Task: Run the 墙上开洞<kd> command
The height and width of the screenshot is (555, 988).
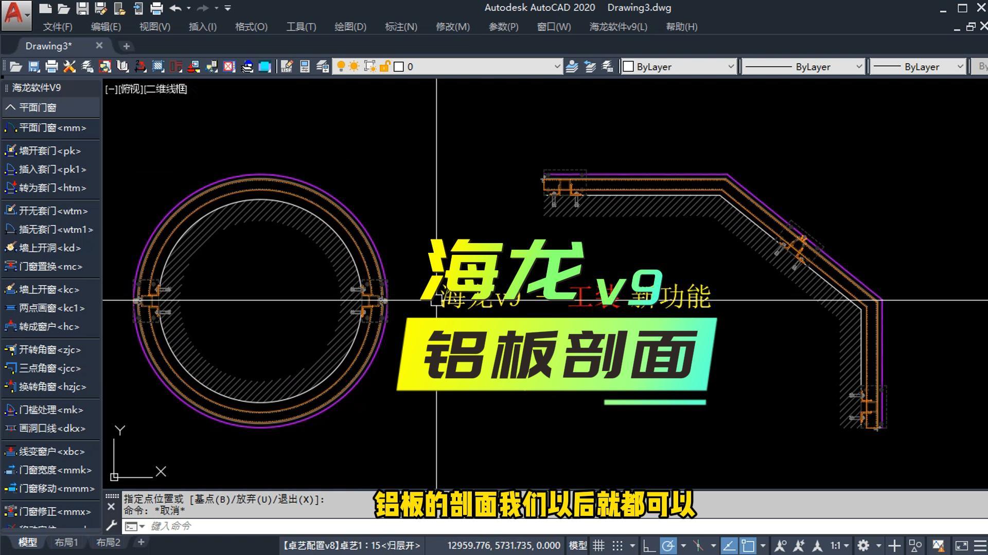Action: [x=51, y=248]
